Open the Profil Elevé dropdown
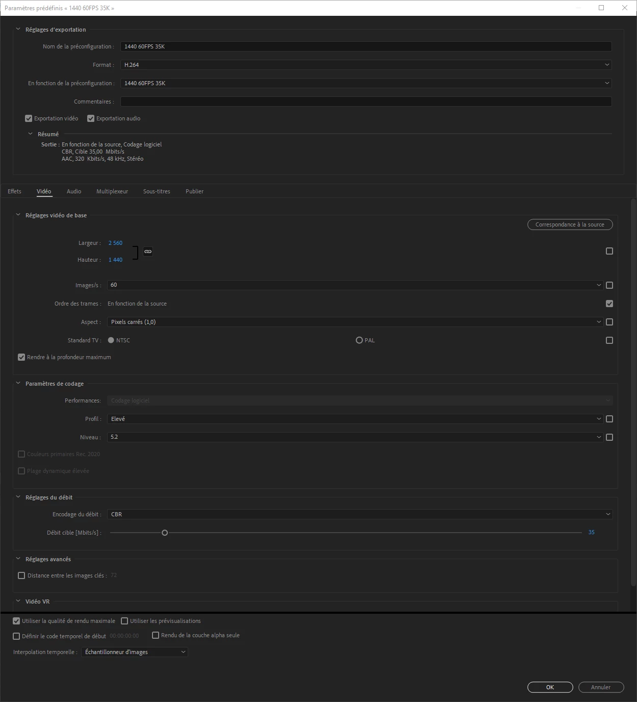Viewport: 637px width, 702px height. (x=355, y=419)
